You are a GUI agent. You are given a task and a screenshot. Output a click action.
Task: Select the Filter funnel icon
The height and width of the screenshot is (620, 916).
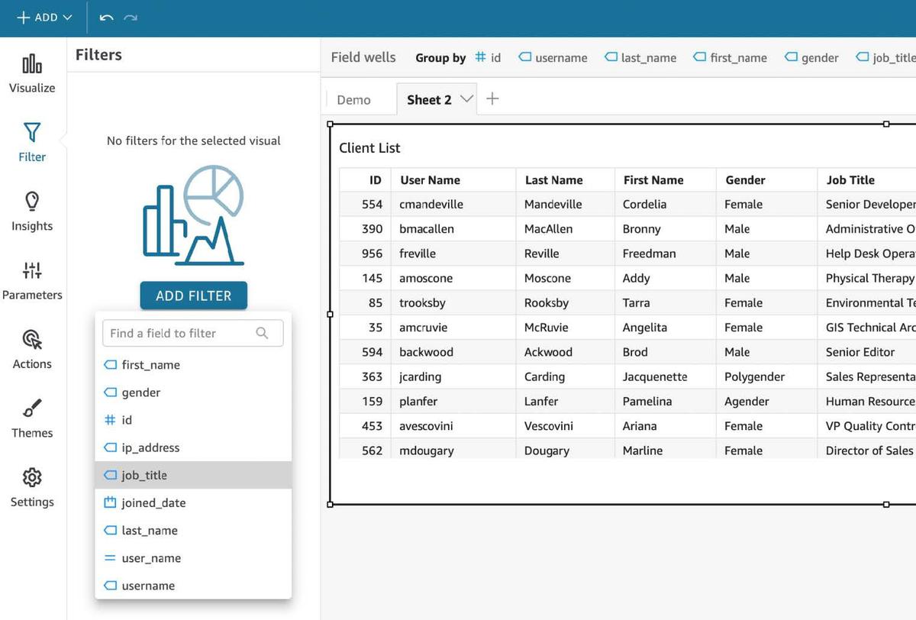point(32,133)
